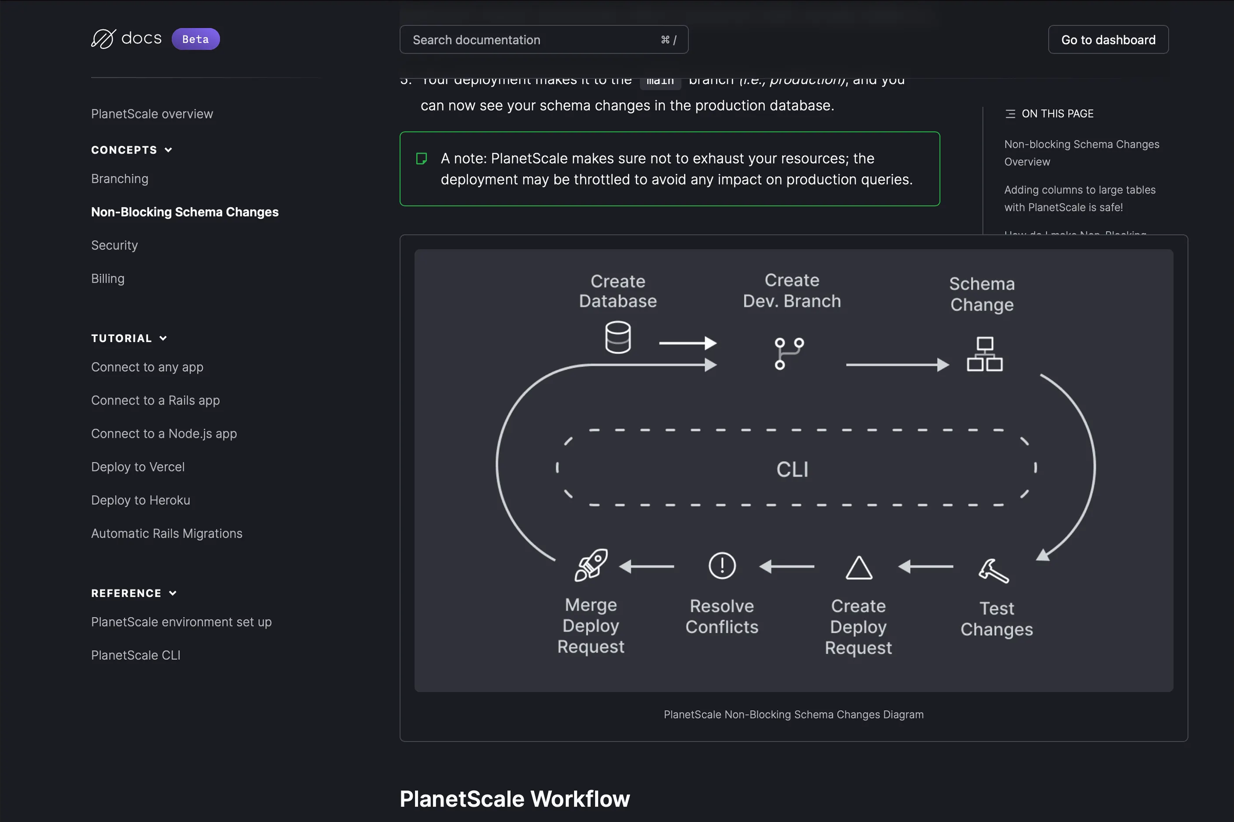Open Deploy to Vercel tutorial
This screenshot has height=822, width=1234.
[x=138, y=467]
